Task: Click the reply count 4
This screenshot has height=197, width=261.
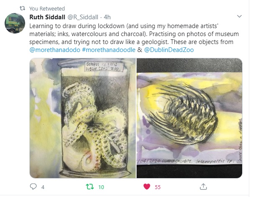Action: click(43, 187)
